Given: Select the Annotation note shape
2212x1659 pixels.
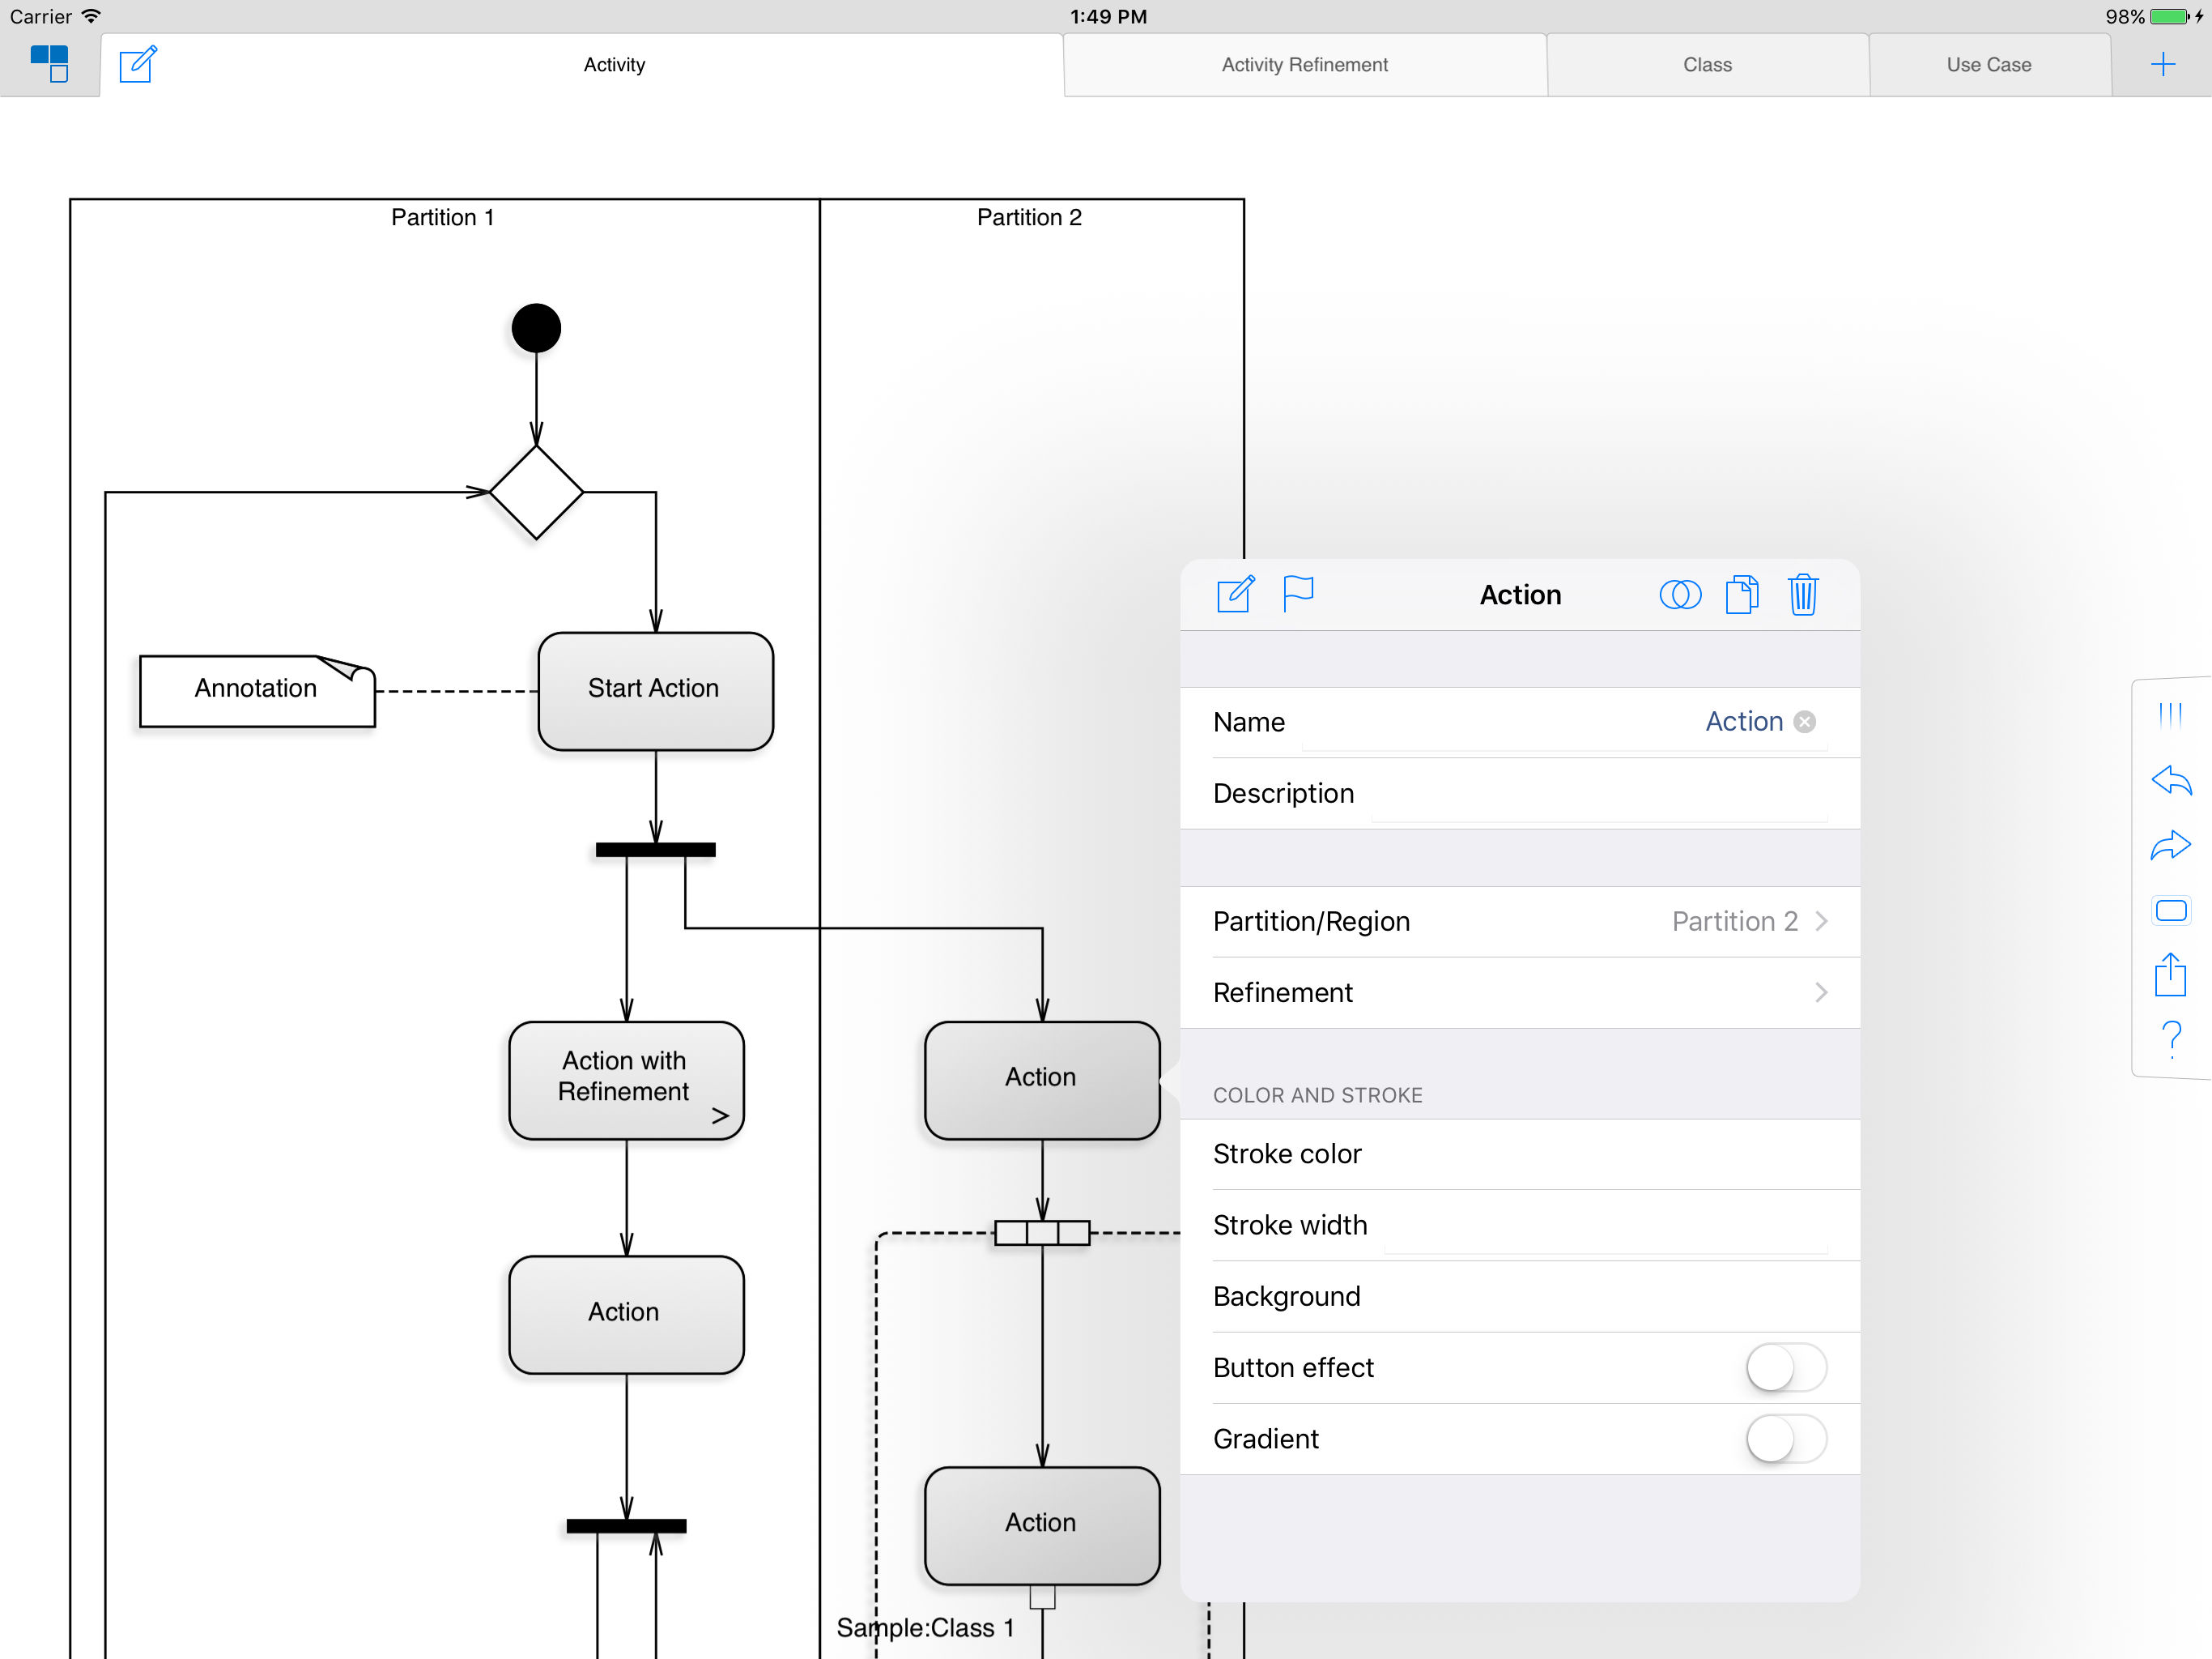Looking at the screenshot, I should click(257, 690).
